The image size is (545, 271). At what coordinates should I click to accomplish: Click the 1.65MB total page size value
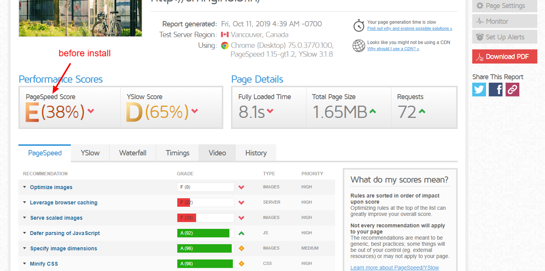click(340, 112)
